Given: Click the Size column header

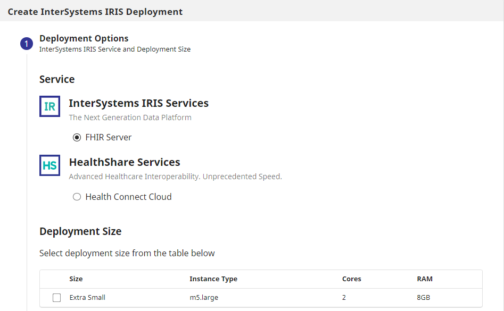Looking at the screenshot, I should coord(76,279).
